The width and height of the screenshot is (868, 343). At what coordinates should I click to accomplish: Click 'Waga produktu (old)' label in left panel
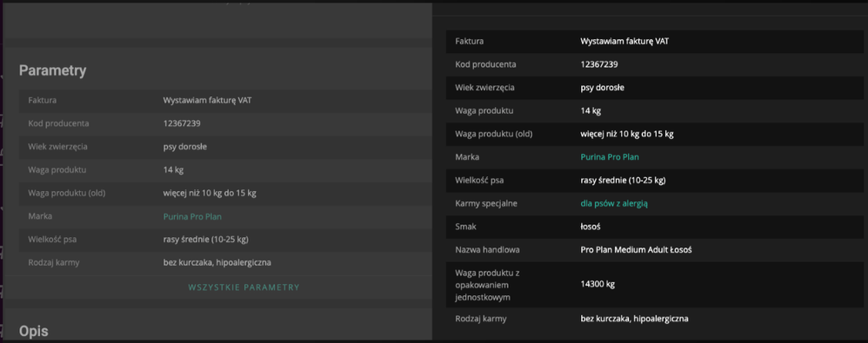66,194
